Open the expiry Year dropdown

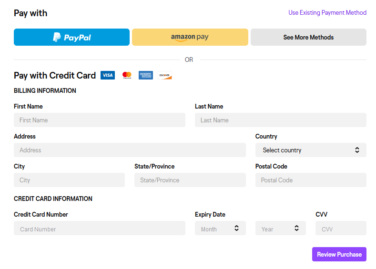pyautogui.click(x=281, y=228)
